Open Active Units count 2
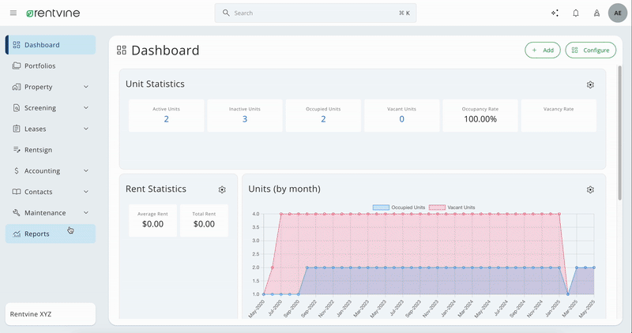Image resolution: width=632 pixels, height=333 pixels. click(x=166, y=119)
